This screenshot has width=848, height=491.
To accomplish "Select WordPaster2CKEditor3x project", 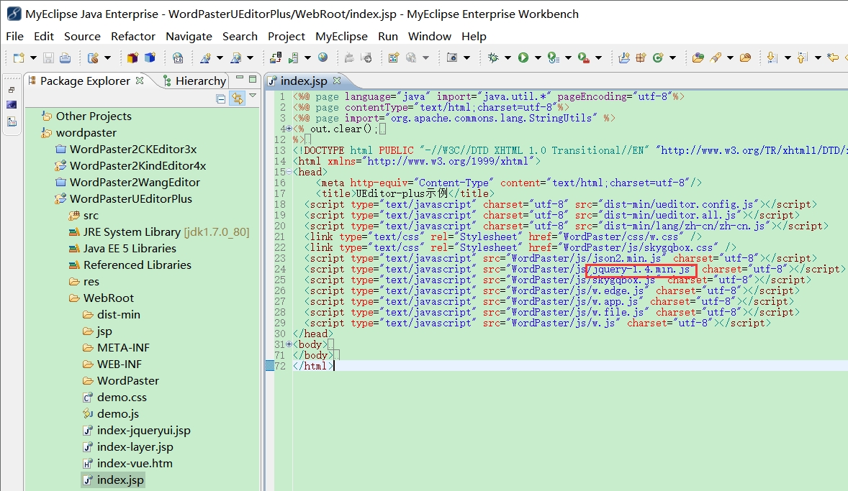I will coord(133,149).
